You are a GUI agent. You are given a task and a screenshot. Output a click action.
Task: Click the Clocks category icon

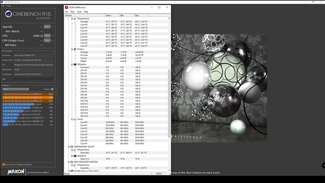[75, 119]
